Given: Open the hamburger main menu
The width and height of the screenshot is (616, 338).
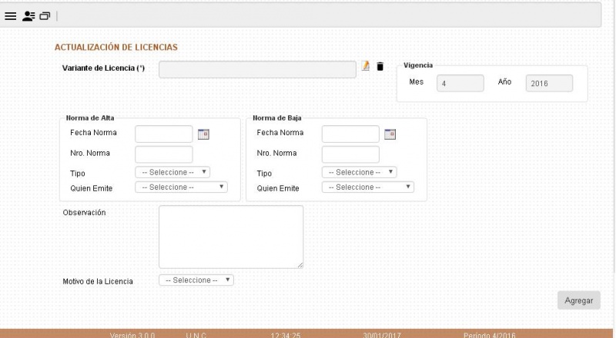Looking at the screenshot, I should point(12,15).
